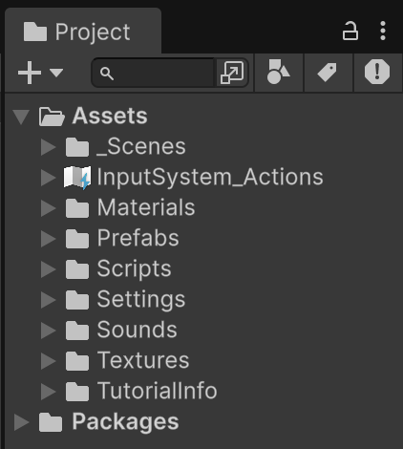Switch to the Project tab
403x449 pixels.
click(83, 32)
